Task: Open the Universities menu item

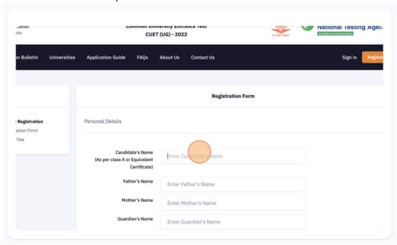Action: click(62, 58)
